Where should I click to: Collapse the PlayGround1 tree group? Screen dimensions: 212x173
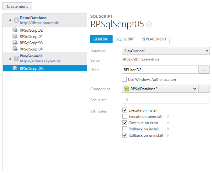point(9,59)
